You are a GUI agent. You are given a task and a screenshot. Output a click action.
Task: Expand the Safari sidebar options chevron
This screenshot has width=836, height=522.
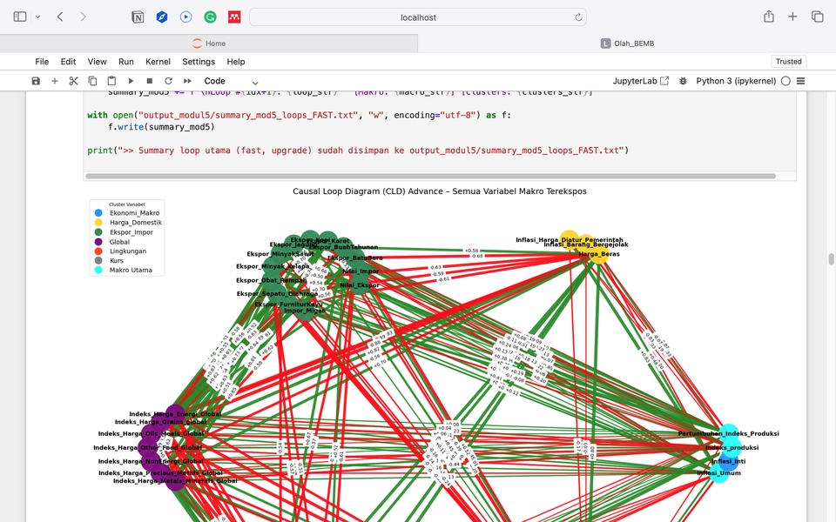(37, 17)
